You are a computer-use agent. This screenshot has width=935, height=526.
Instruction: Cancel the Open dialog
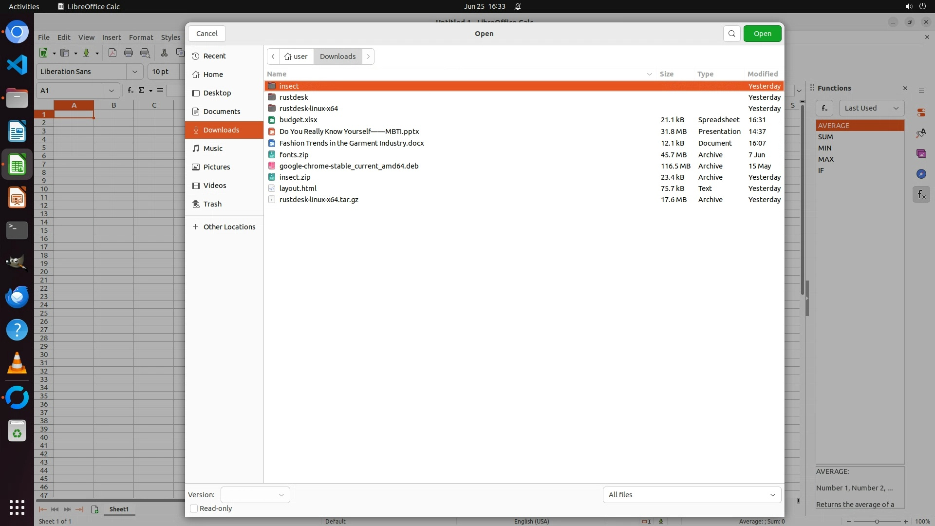coord(206,34)
